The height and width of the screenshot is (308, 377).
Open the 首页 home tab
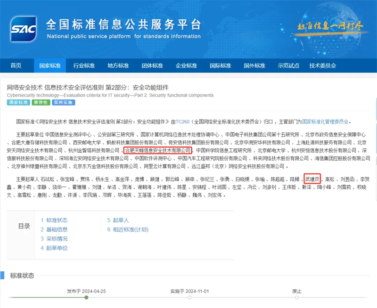(16, 66)
